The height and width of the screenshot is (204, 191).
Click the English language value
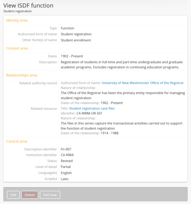(66, 173)
